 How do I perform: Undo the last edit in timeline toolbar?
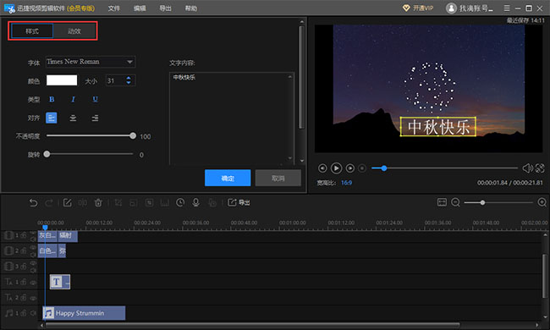(33, 203)
